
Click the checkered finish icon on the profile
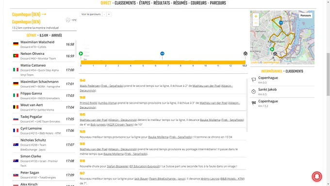click(246, 53)
